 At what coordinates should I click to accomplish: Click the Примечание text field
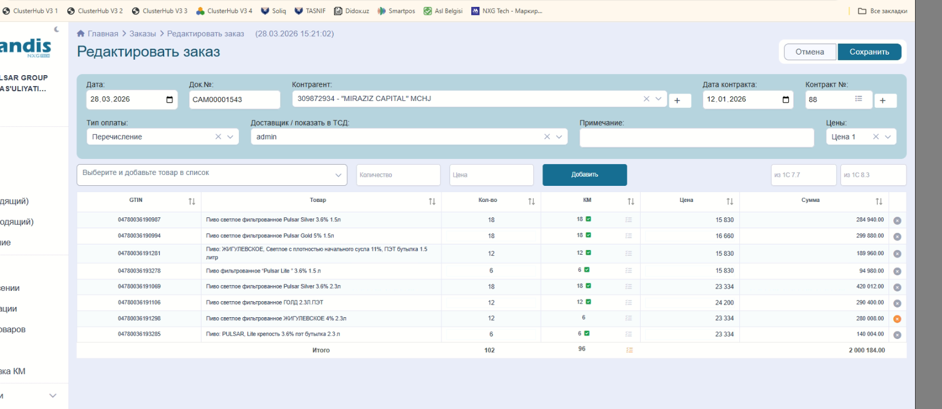click(696, 137)
